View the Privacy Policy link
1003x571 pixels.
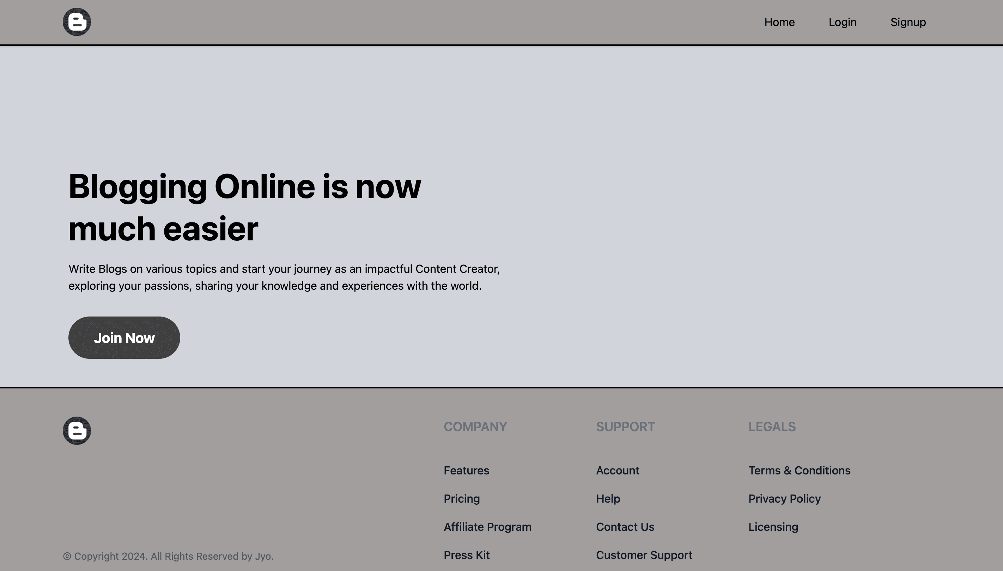784,498
